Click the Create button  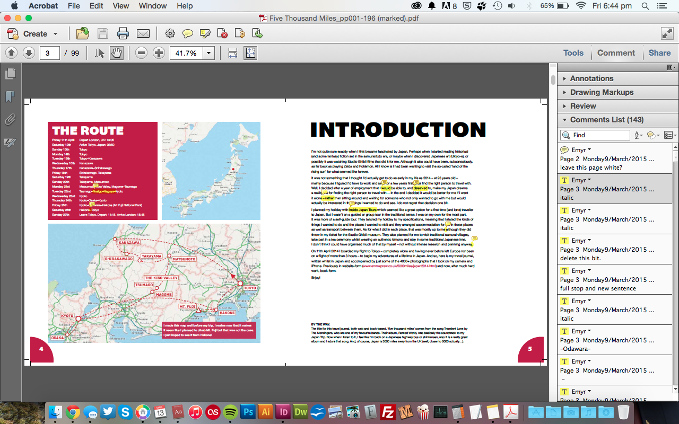pyautogui.click(x=35, y=34)
